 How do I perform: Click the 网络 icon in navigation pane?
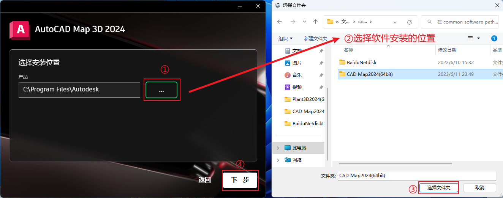(288, 160)
